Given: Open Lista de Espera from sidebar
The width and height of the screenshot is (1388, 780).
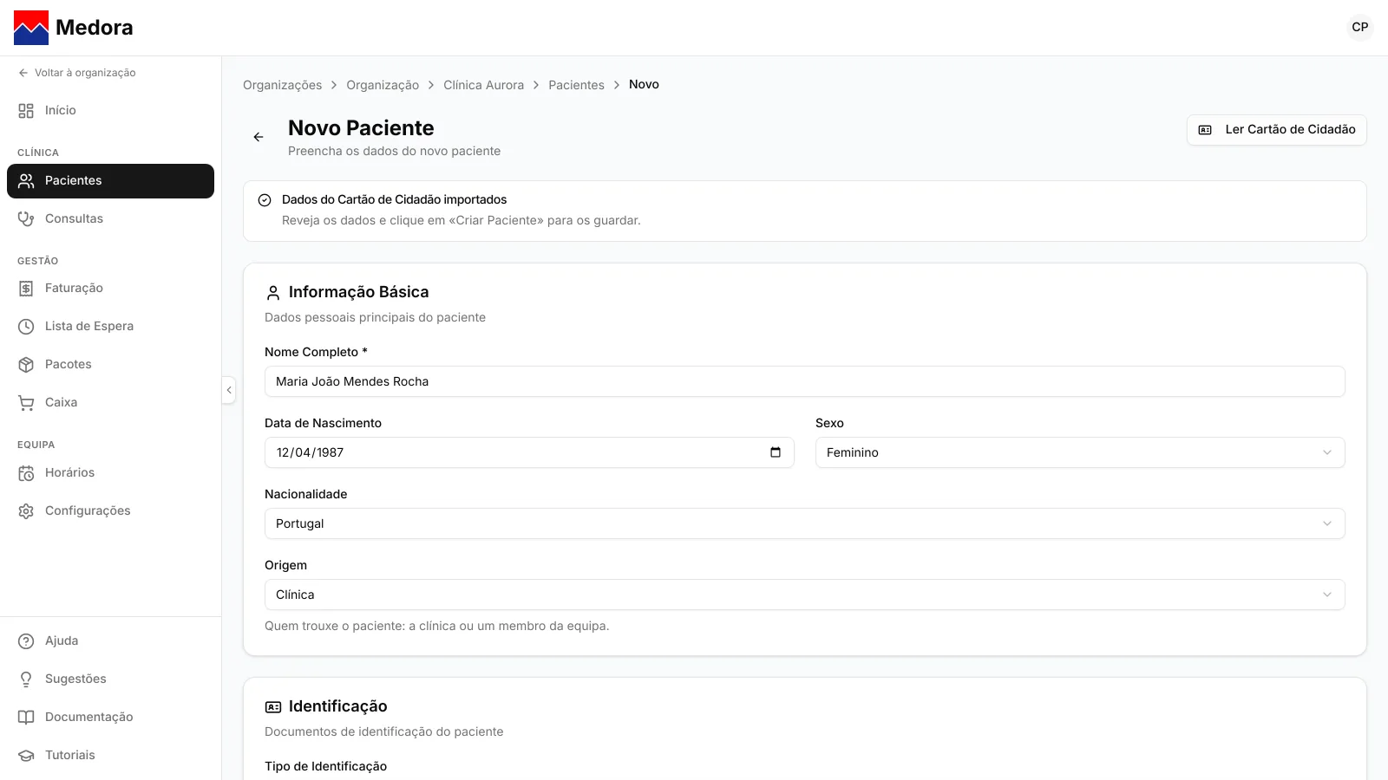Looking at the screenshot, I should (110, 327).
